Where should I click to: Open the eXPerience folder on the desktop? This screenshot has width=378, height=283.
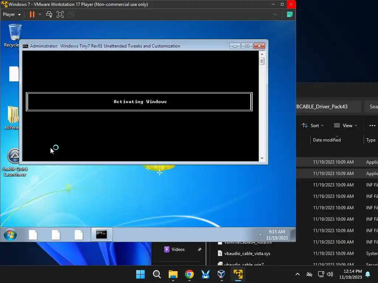point(12,118)
